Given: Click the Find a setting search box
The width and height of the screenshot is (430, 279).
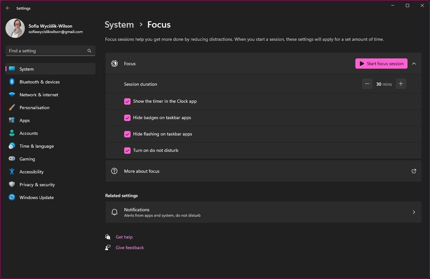Looking at the screenshot, I should tap(50, 50).
